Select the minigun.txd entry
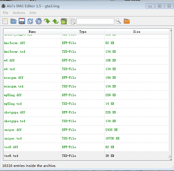Screen dimensions: 174x171 [x=86, y=86]
